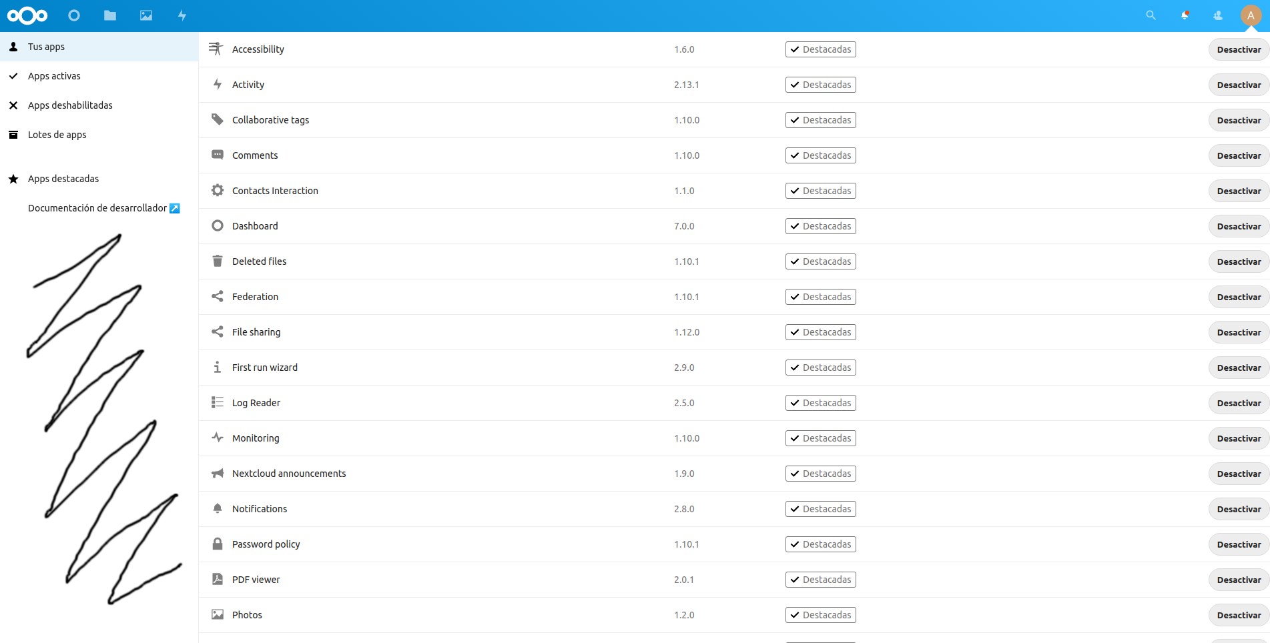Deactivate the First run wizard app

[1239, 368]
